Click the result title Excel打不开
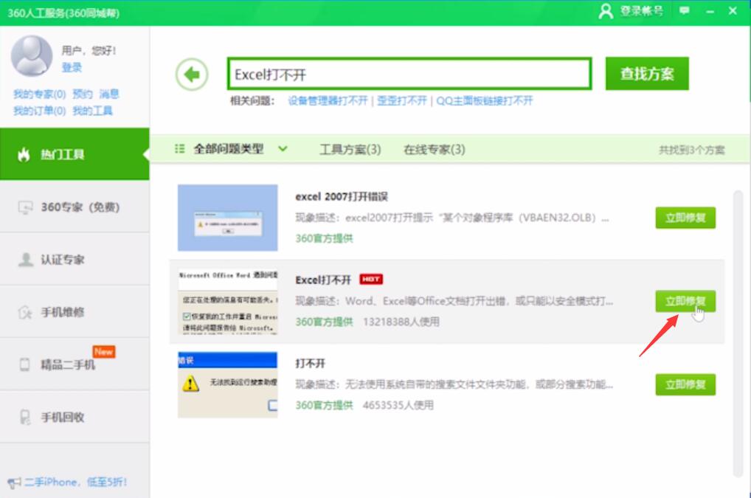This screenshot has width=751, height=498. pos(323,280)
